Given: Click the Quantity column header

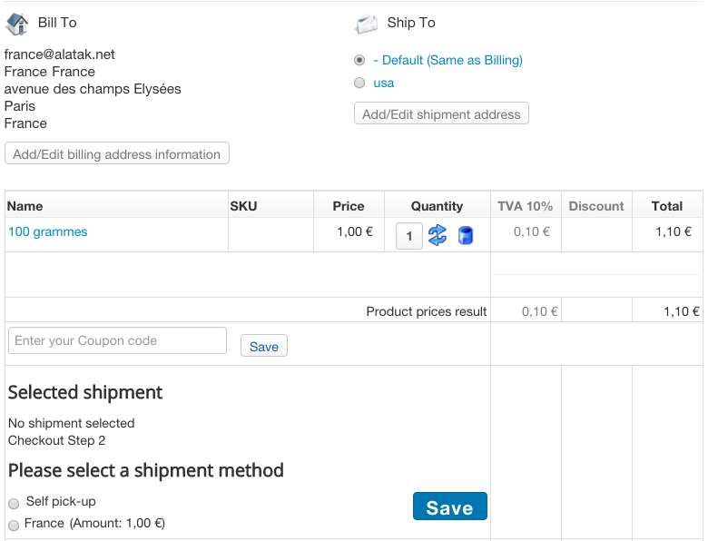Looking at the screenshot, I should click(x=437, y=206).
